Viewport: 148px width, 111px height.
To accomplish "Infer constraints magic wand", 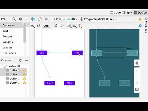I will click(62, 26).
